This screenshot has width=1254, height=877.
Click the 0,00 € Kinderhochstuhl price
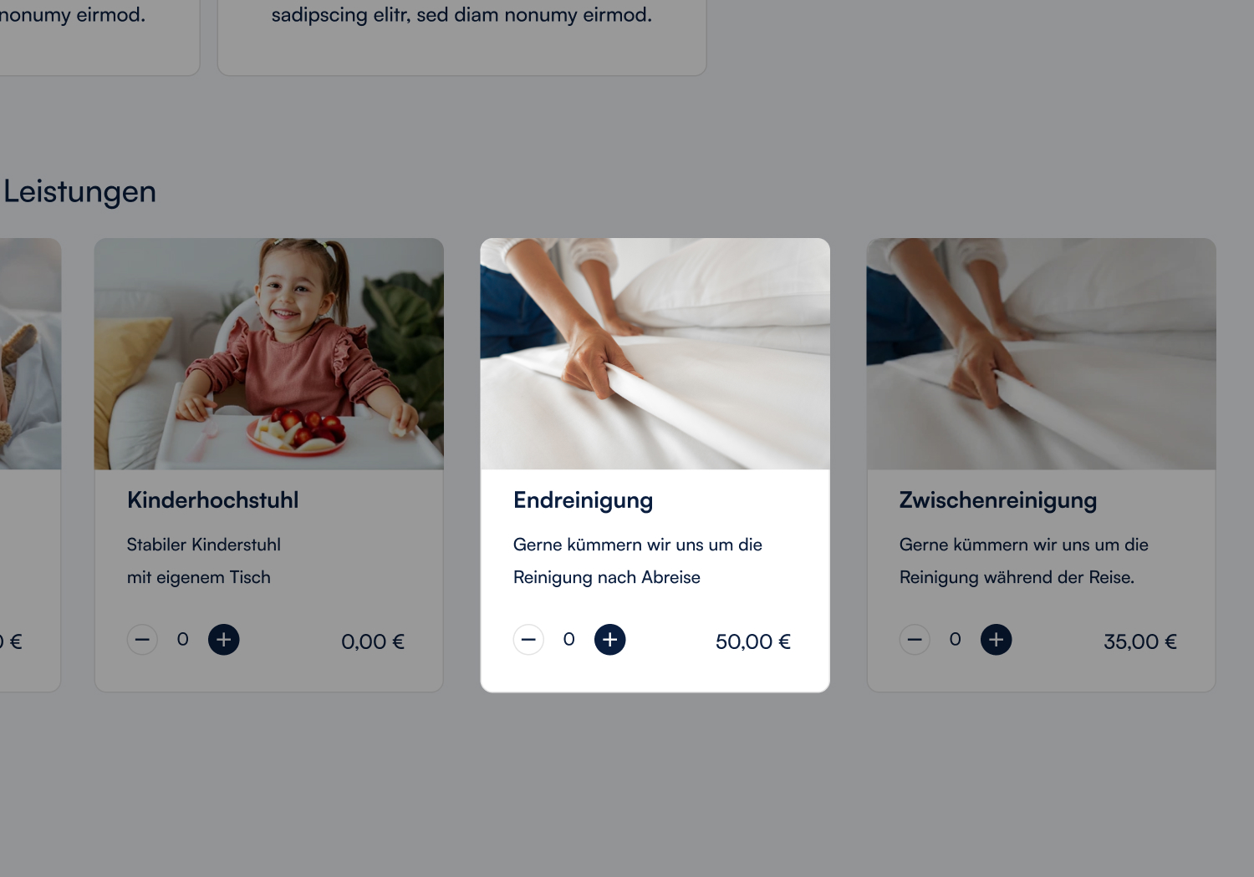point(373,641)
